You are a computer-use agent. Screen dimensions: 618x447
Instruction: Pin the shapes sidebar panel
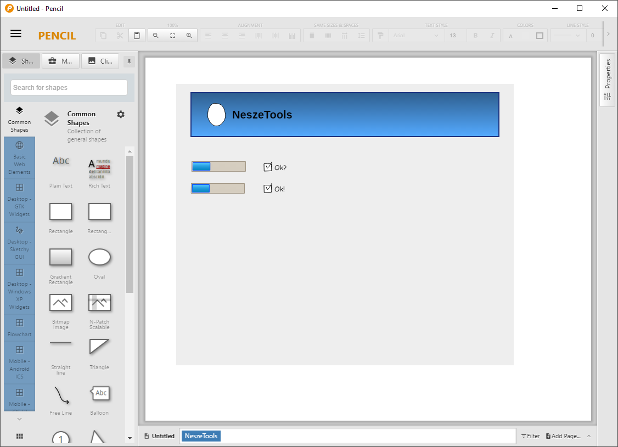(129, 61)
